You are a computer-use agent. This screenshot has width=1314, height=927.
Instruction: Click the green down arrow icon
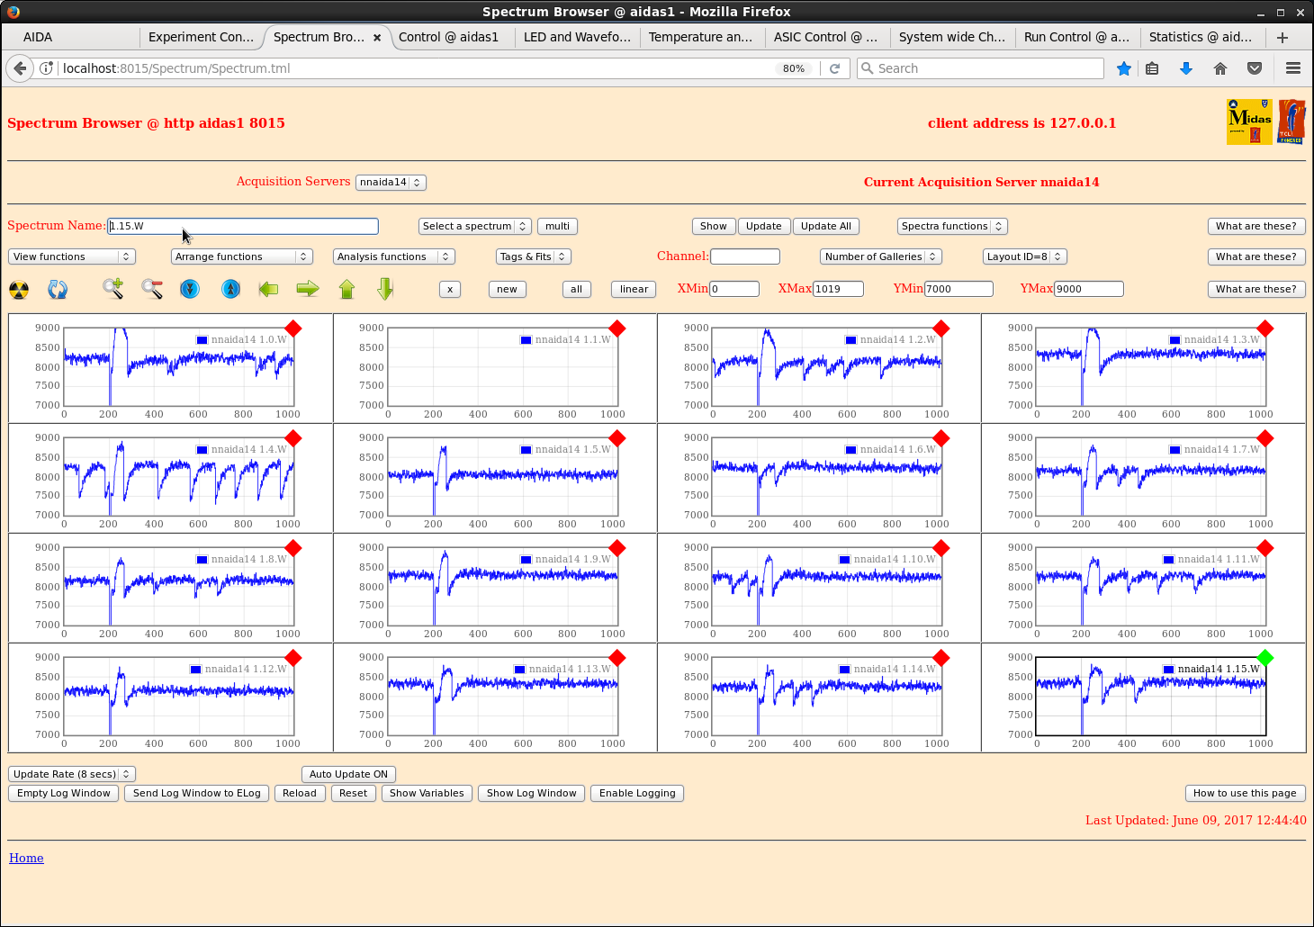[x=385, y=289]
